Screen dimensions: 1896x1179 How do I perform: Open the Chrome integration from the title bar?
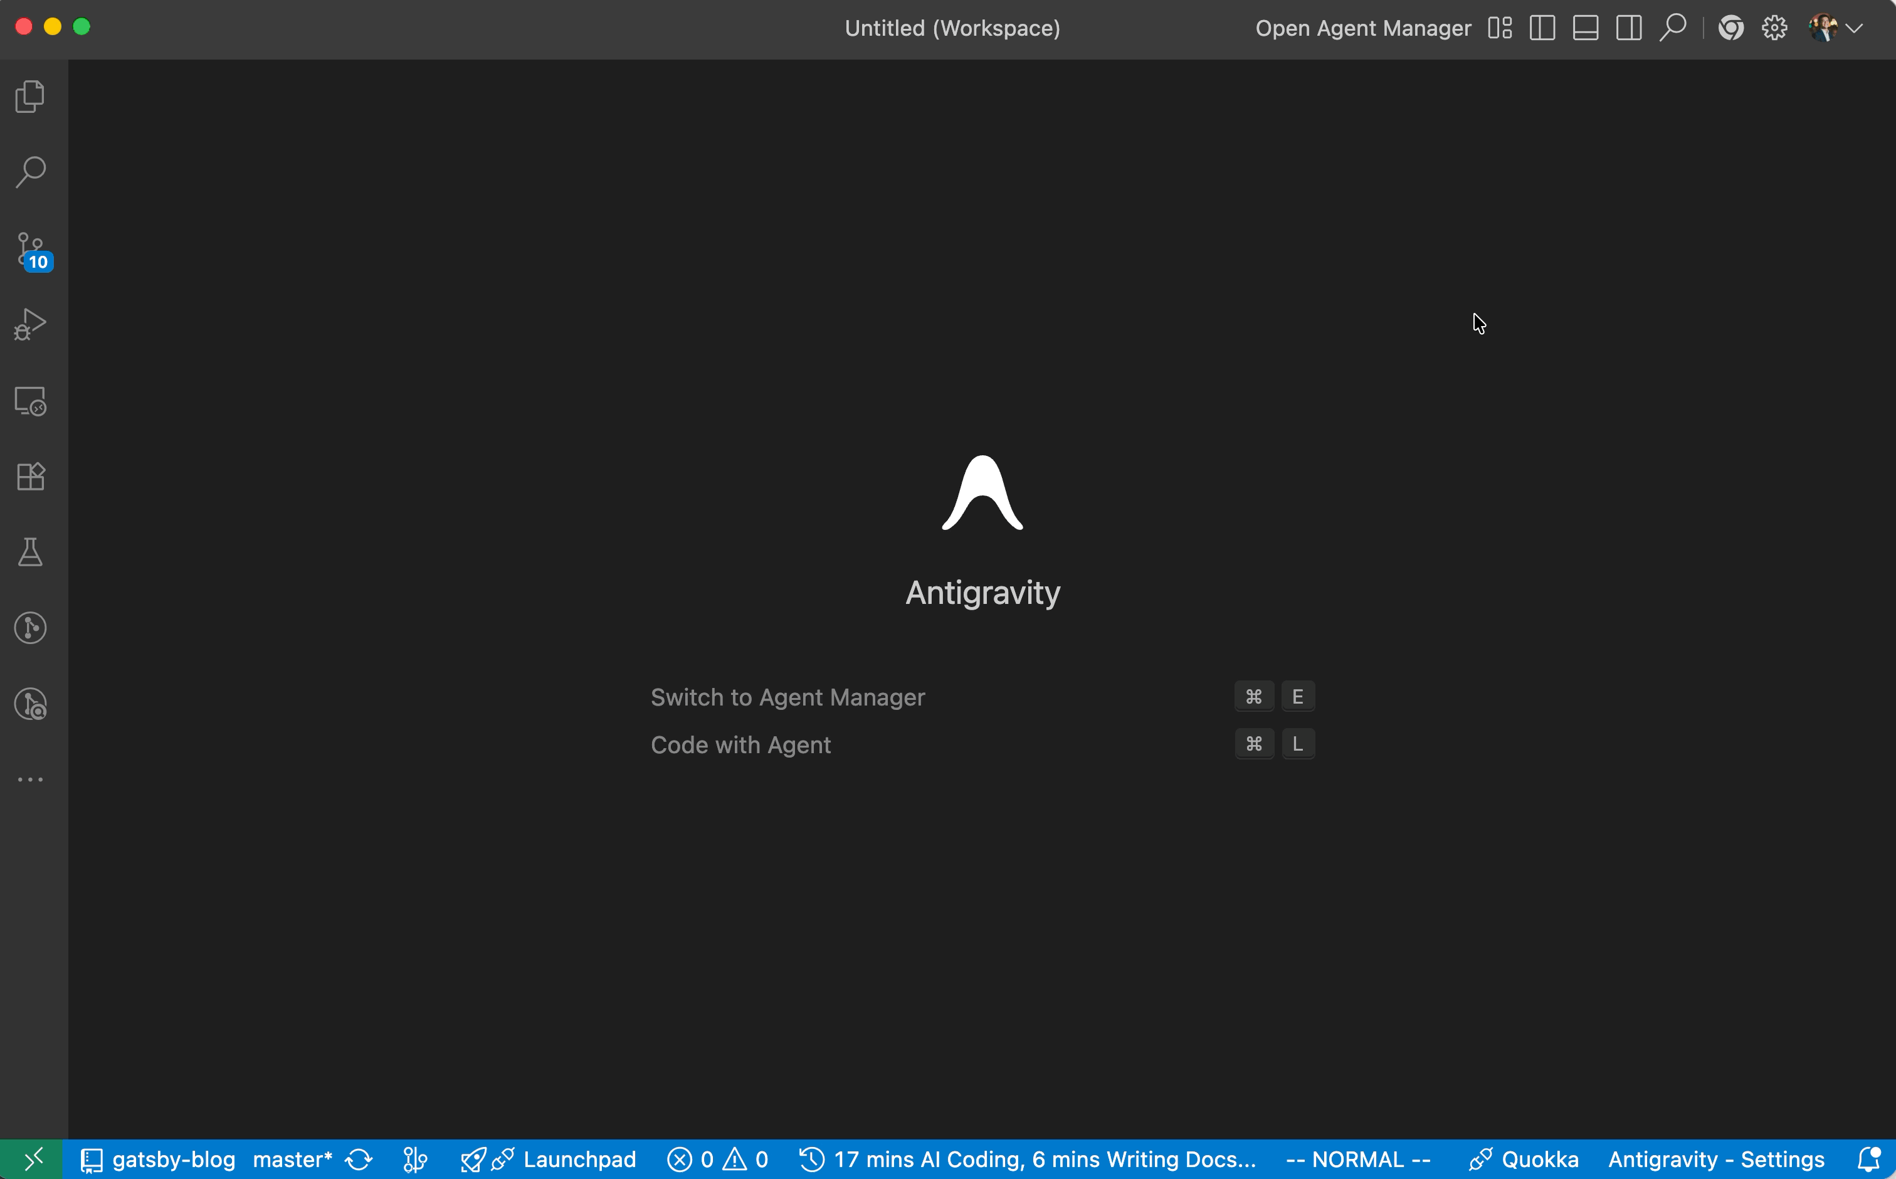point(1730,28)
